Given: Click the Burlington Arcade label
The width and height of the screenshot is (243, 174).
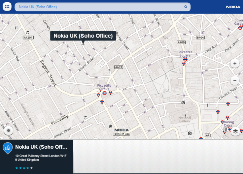Looking at the screenshot, I should click(28, 115).
